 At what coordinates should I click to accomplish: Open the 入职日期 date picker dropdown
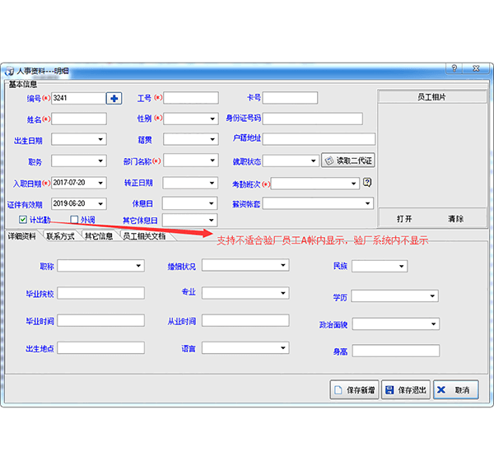pos(101,183)
